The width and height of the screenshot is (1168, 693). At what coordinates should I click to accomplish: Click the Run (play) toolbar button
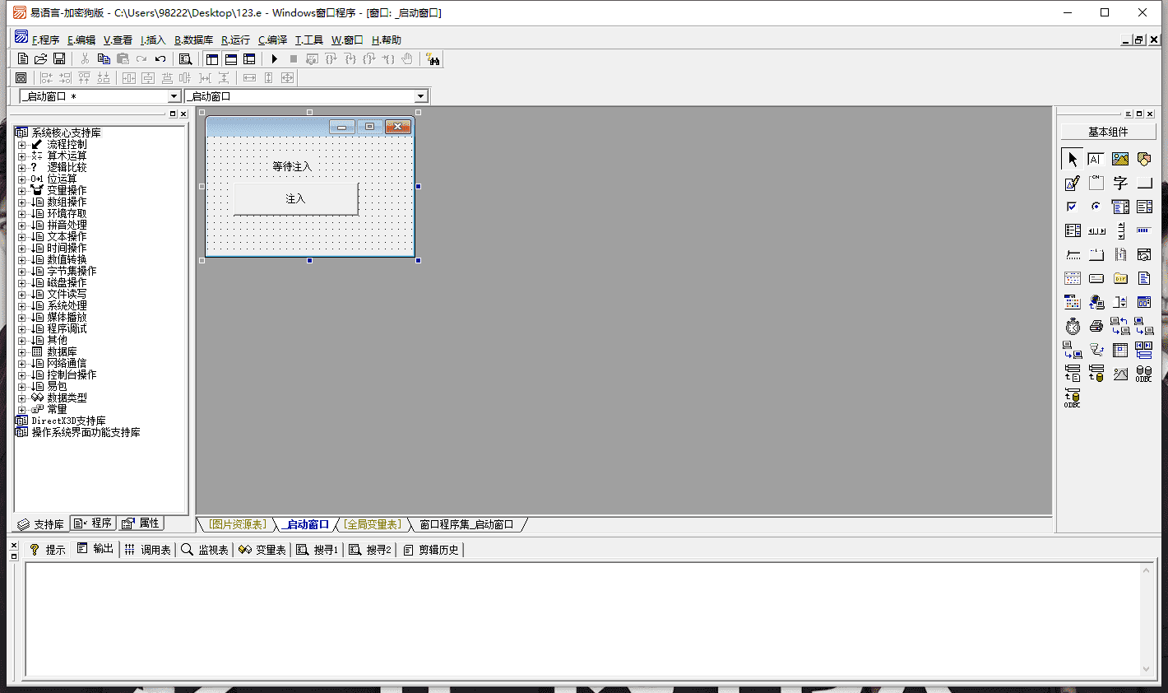tap(275, 59)
